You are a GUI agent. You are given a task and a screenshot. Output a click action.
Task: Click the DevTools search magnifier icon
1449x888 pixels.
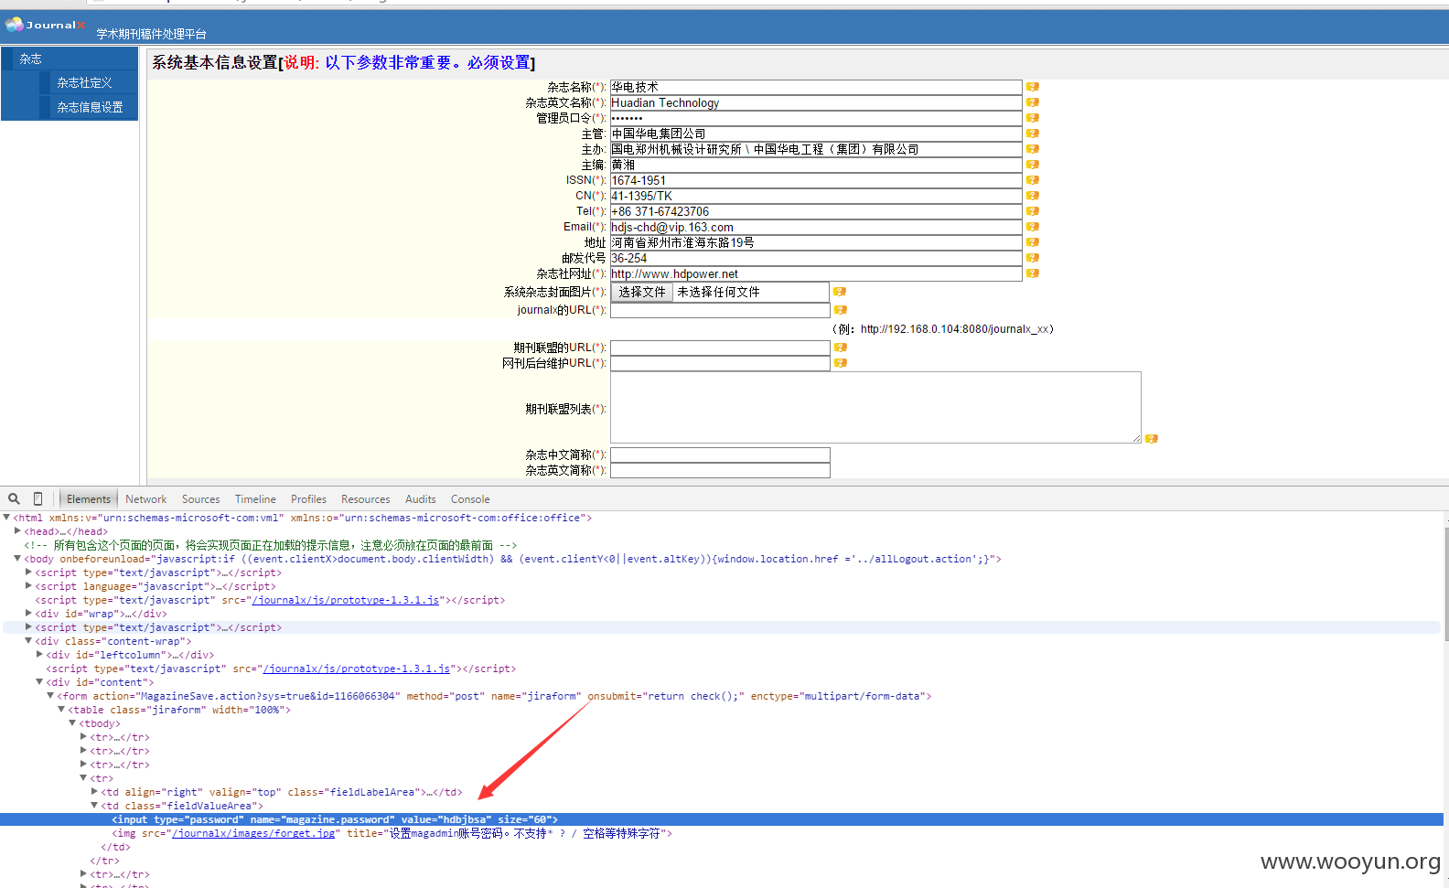coord(14,499)
